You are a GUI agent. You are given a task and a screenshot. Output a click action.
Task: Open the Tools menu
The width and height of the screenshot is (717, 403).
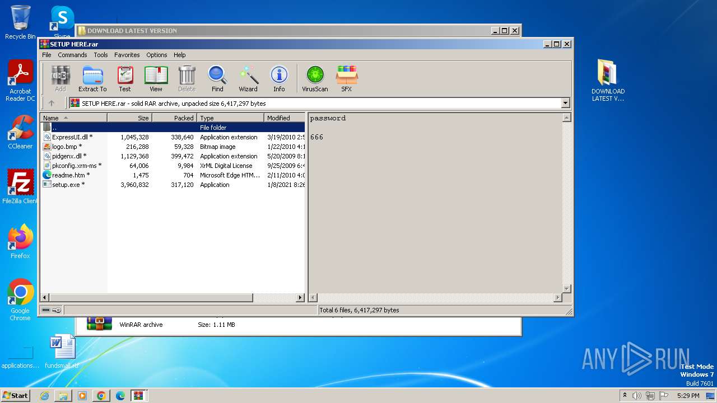(x=101, y=55)
